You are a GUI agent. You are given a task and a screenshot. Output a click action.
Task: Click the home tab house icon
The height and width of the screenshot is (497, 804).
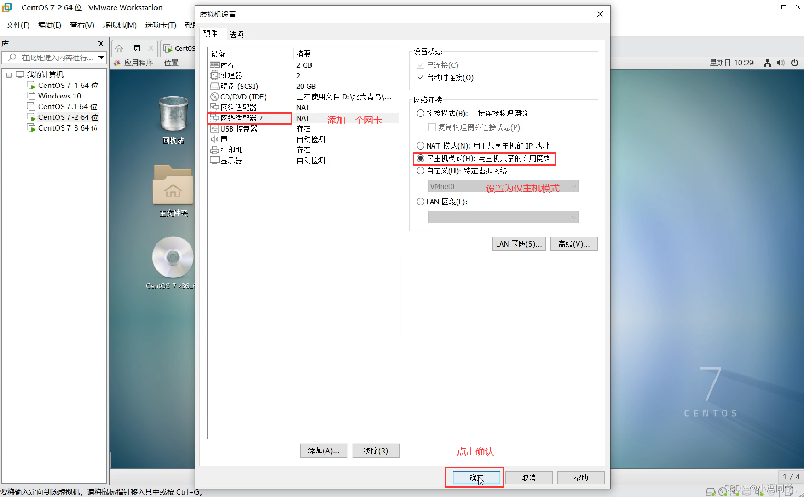pos(119,48)
